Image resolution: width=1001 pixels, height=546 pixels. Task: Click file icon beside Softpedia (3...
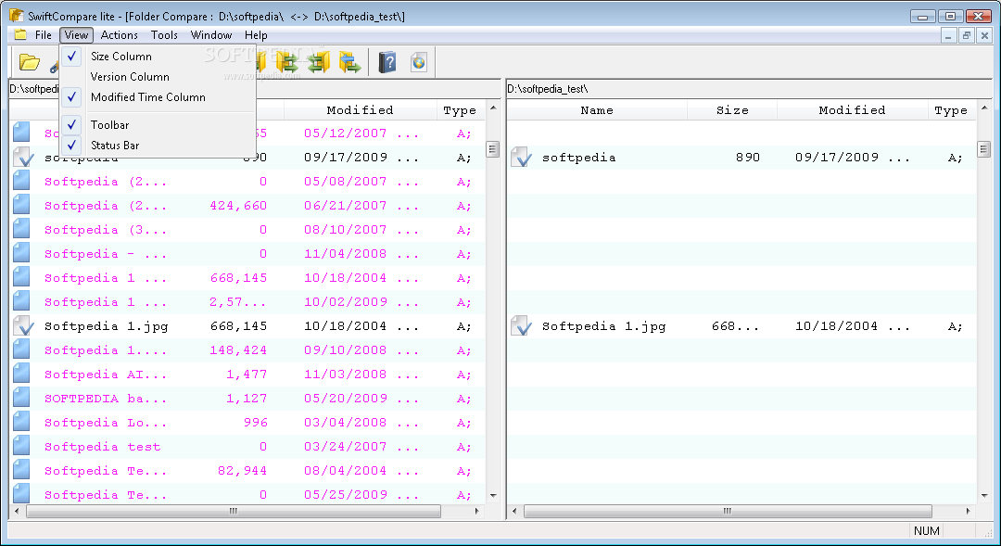21,229
